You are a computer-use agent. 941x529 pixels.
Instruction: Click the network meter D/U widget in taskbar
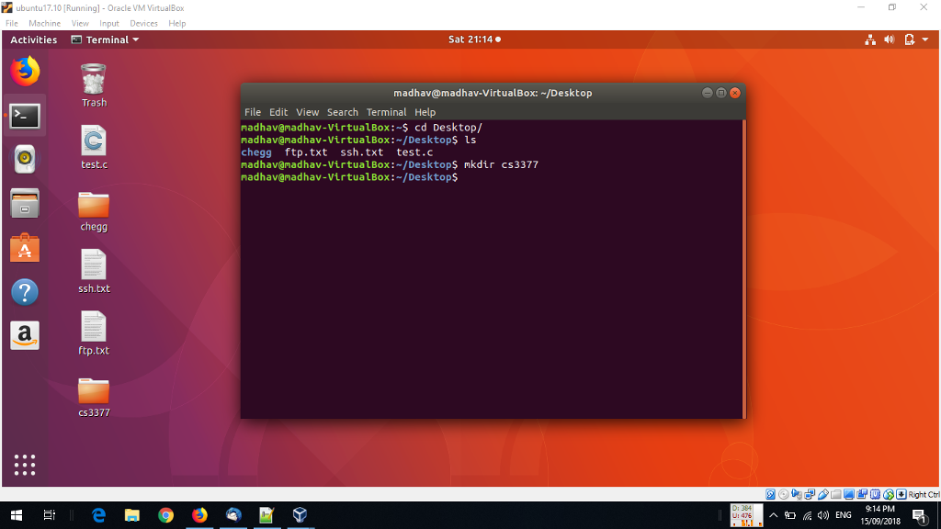[x=746, y=515]
